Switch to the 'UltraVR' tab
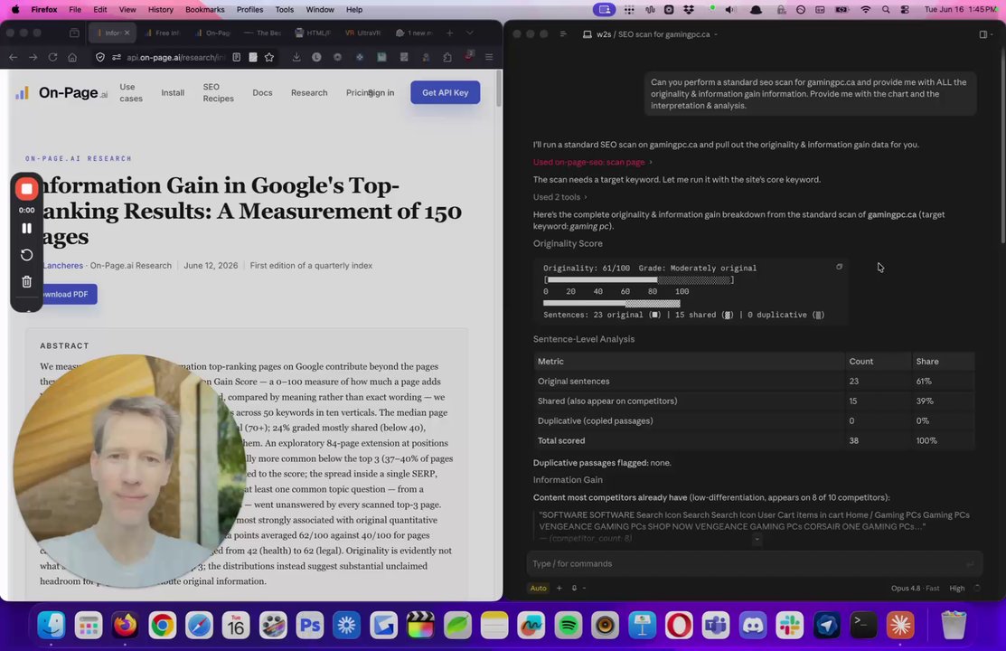The width and height of the screenshot is (1006, 651). tap(363, 33)
